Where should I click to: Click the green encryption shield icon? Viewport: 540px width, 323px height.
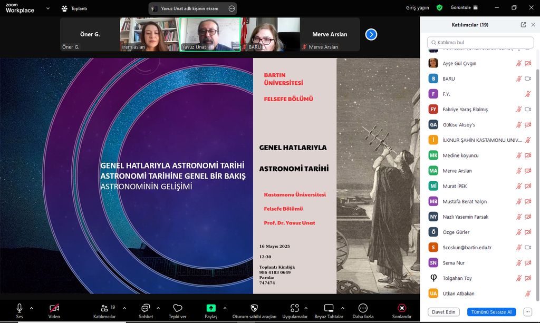(439, 7)
